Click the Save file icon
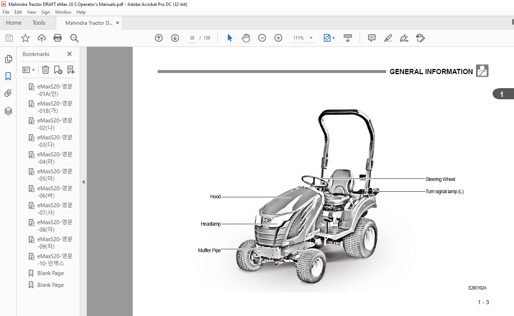Screen dimensions: 514x316 point(9,38)
